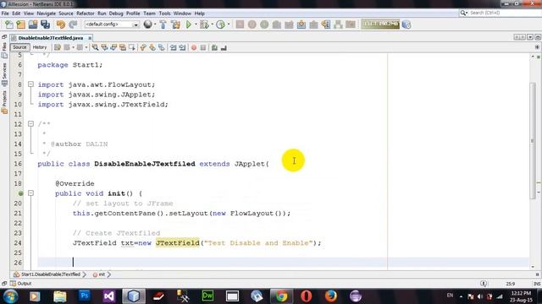Toggle Bookmark icon in editor toolbar
542x304 pixels.
coord(162,47)
